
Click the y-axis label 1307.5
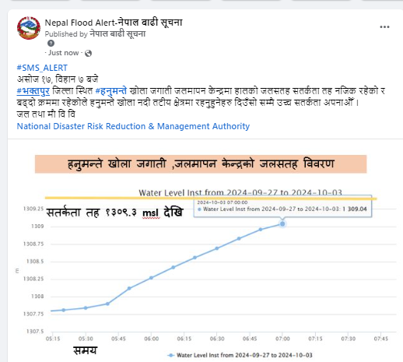tap(35, 332)
